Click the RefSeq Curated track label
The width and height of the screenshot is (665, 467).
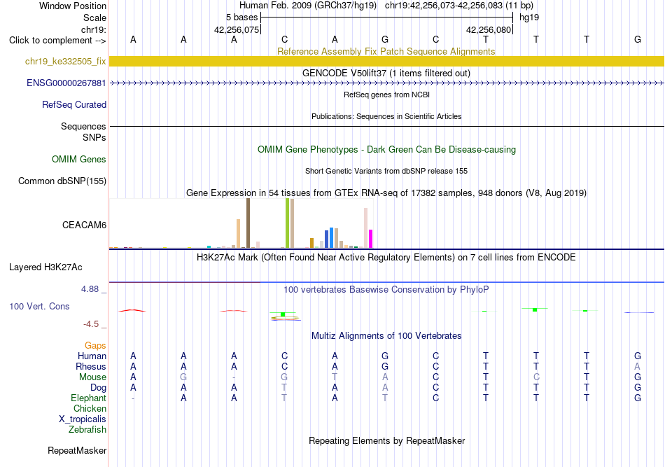pyautogui.click(x=74, y=105)
